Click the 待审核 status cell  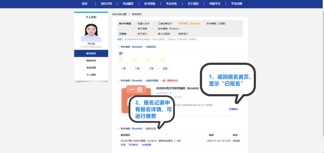[x=236, y=141]
